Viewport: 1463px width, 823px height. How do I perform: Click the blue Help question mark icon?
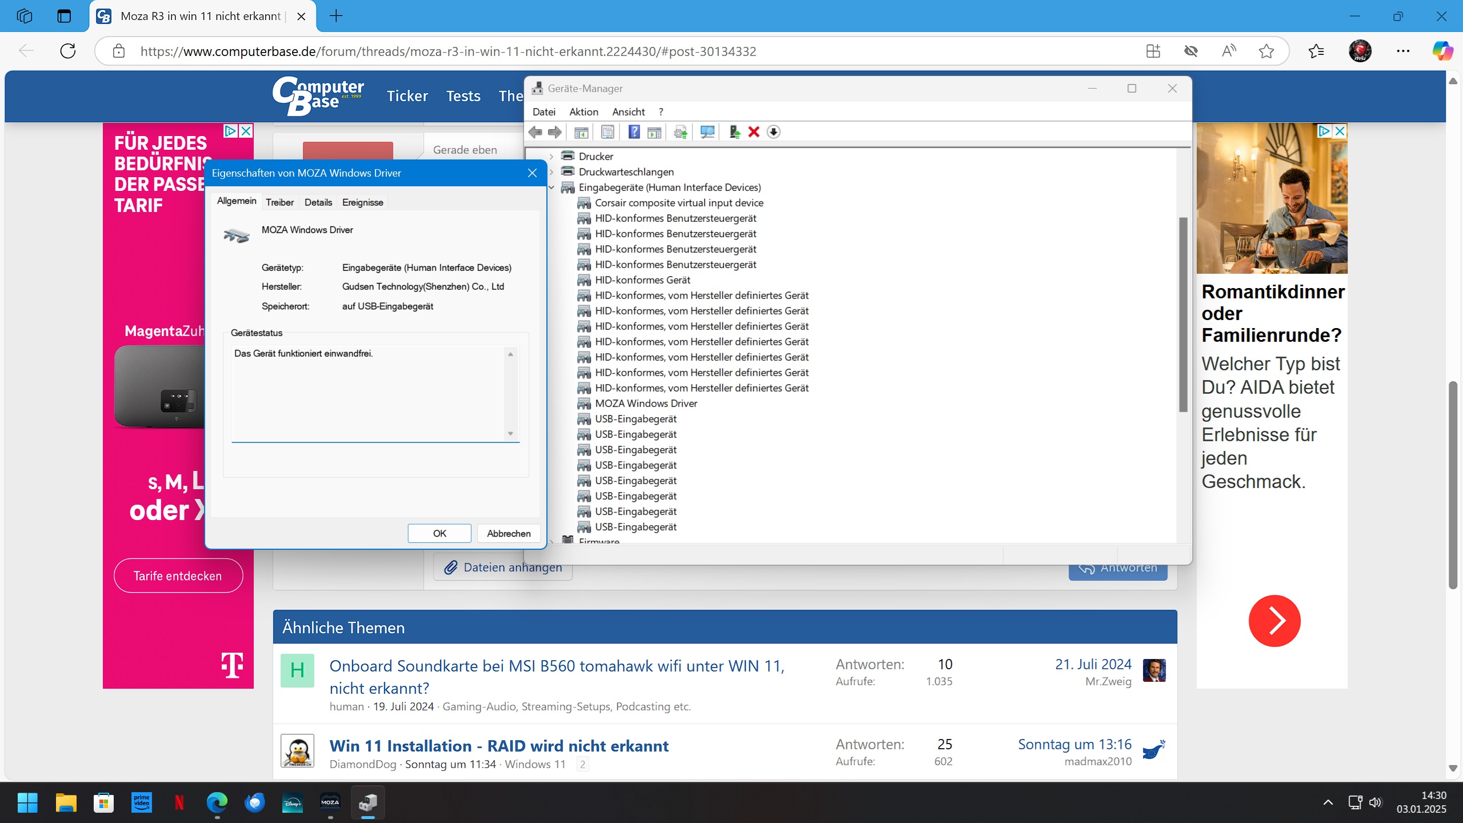[x=634, y=132]
